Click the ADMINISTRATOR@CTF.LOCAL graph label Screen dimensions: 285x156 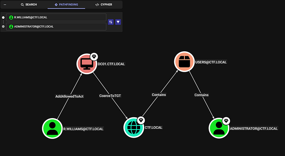point(254,129)
